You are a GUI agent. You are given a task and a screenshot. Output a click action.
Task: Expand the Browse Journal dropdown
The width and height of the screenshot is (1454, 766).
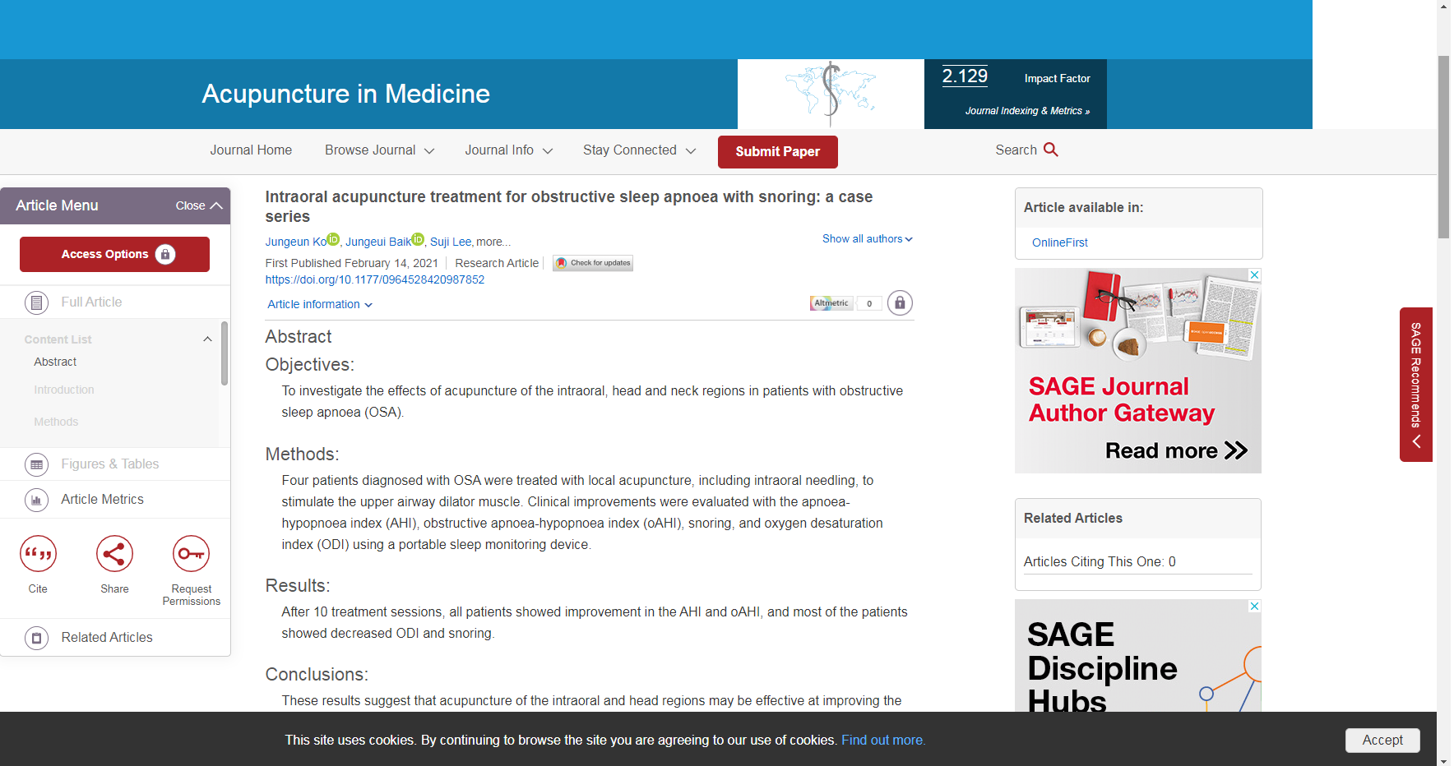click(379, 150)
